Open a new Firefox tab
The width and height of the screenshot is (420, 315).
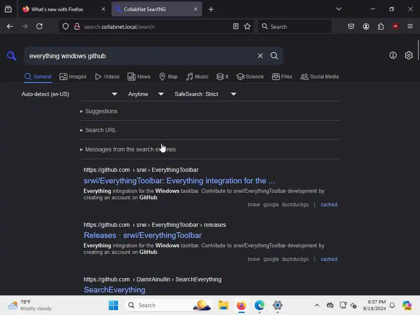click(211, 9)
